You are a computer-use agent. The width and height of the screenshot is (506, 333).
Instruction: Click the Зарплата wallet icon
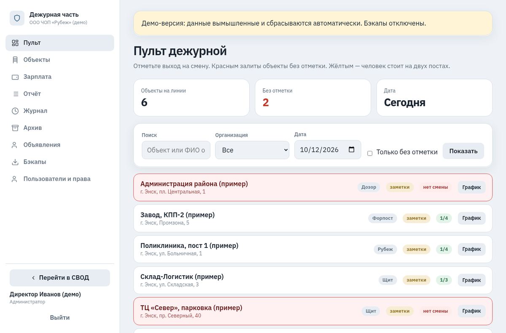click(15, 77)
